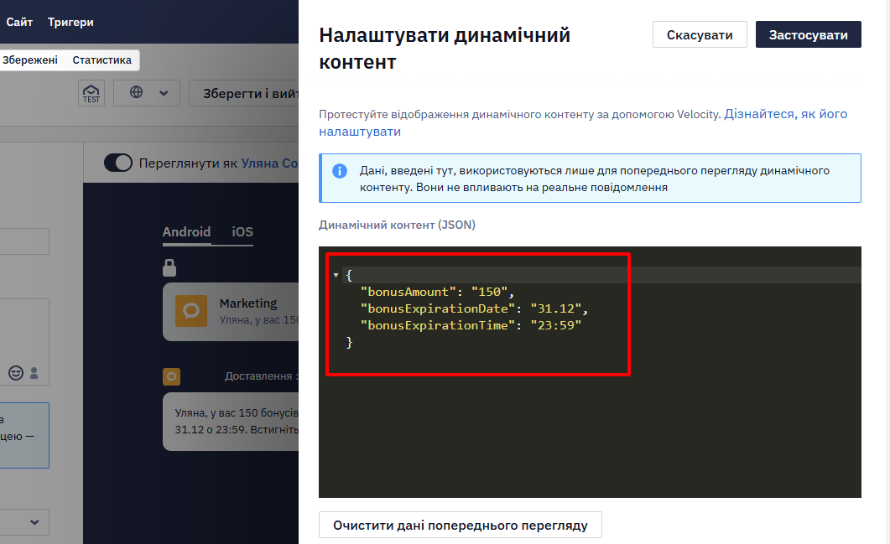890x544 pixels.
Task: Click the small orange icon beside Доставлення
Action: coord(171,376)
